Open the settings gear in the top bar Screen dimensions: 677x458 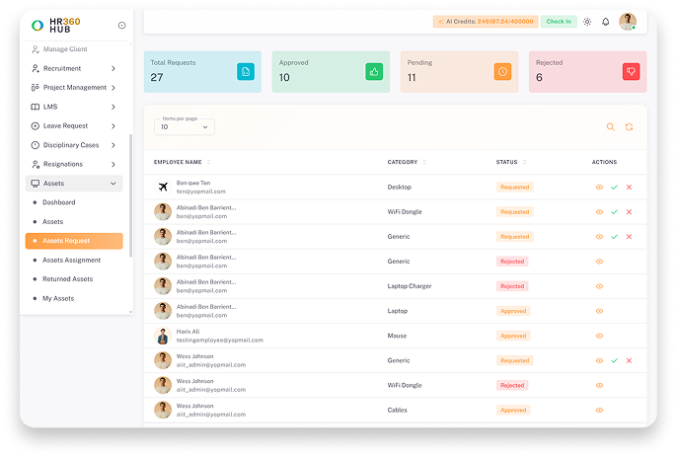(587, 22)
